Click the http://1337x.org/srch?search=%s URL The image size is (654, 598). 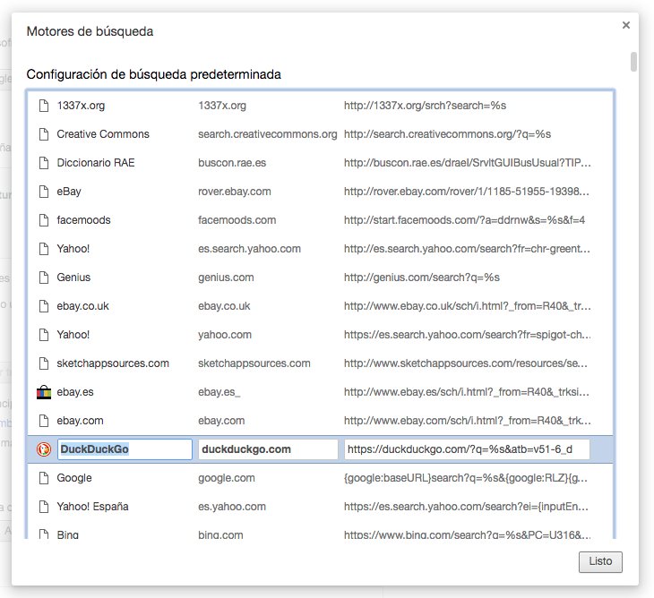pos(425,106)
